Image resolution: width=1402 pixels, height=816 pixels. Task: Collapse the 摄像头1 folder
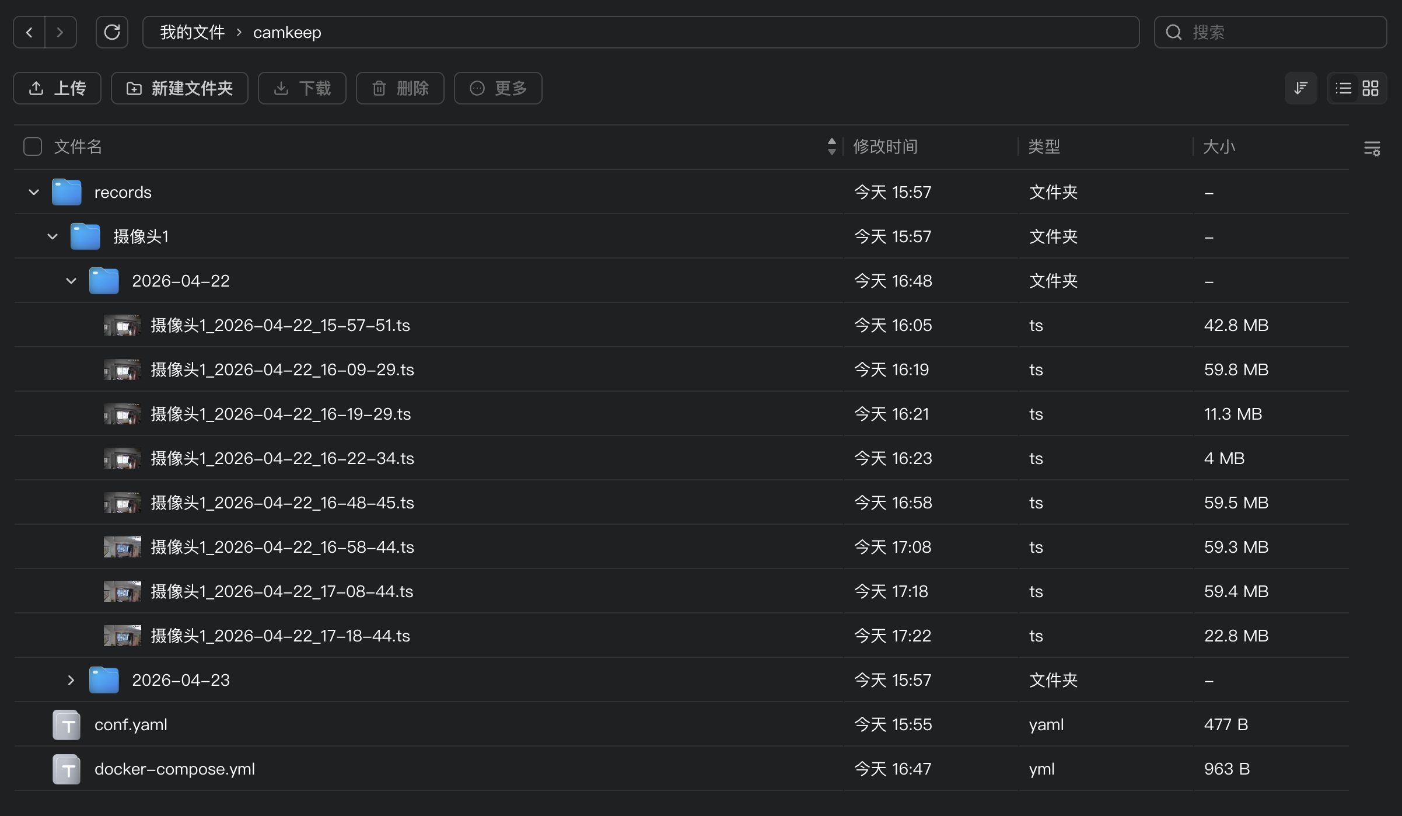53,236
